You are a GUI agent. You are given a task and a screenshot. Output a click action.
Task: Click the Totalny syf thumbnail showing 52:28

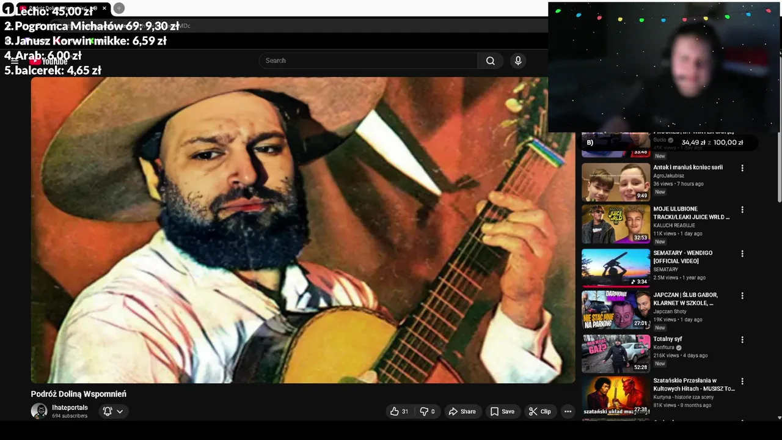(616, 354)
